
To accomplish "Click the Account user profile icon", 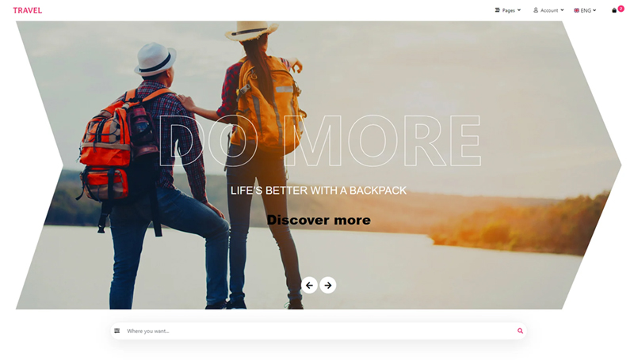I will [536, 10].
